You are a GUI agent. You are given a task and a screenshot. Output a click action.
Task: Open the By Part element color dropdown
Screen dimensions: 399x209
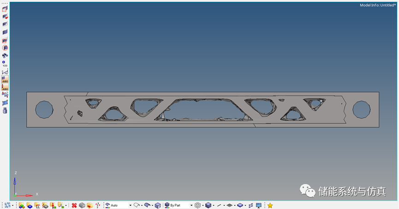179,205
